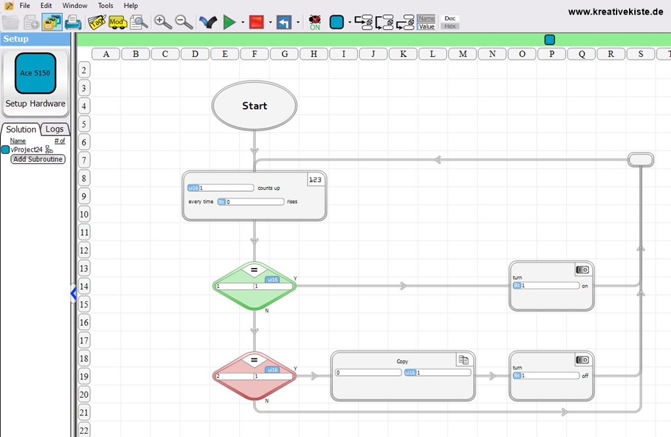Run the program with the green play icon
671x437 pixels.
click(x=229, y=22)
